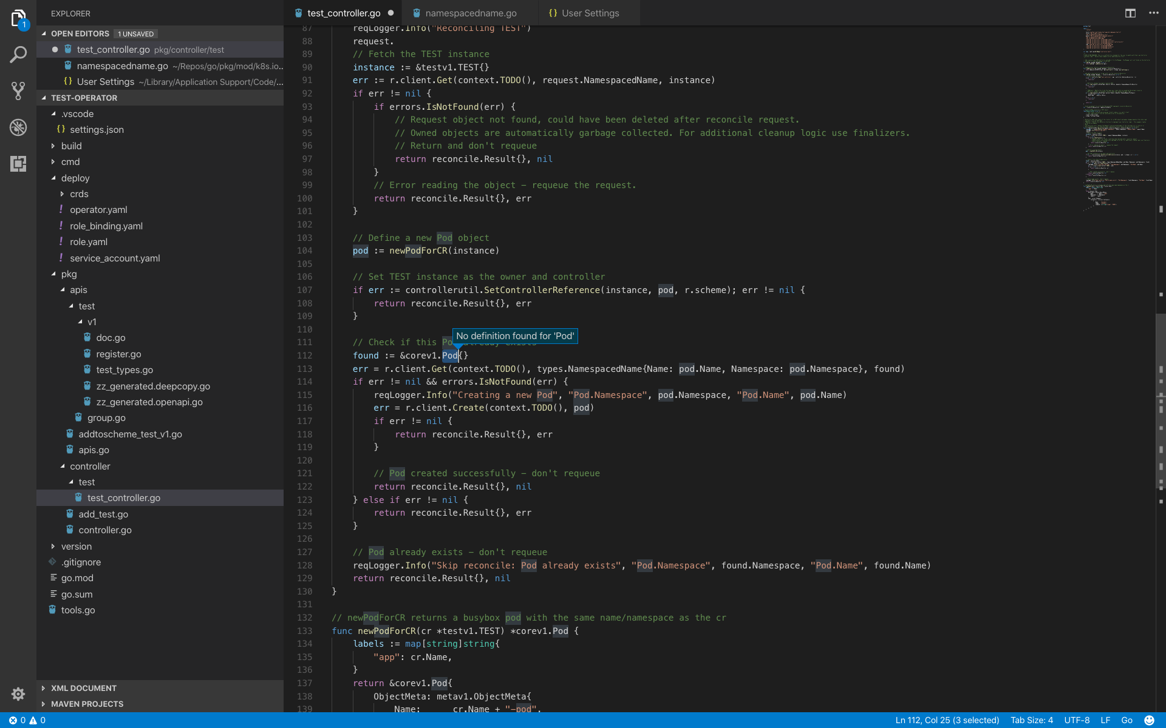Open the Search view in activity bar

coord(18,55)
